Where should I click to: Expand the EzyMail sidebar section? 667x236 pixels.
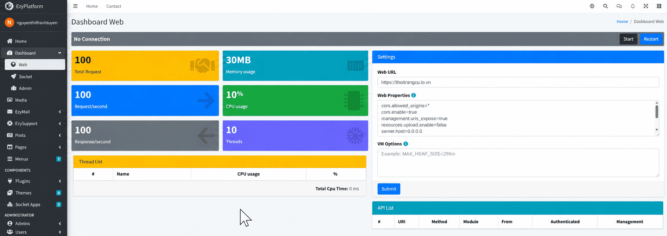tap(33, 112)
